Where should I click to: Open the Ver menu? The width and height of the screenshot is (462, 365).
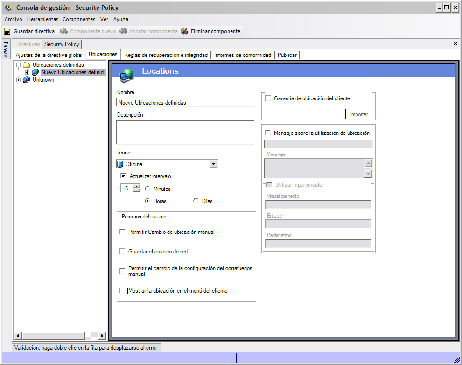point(105,19)
